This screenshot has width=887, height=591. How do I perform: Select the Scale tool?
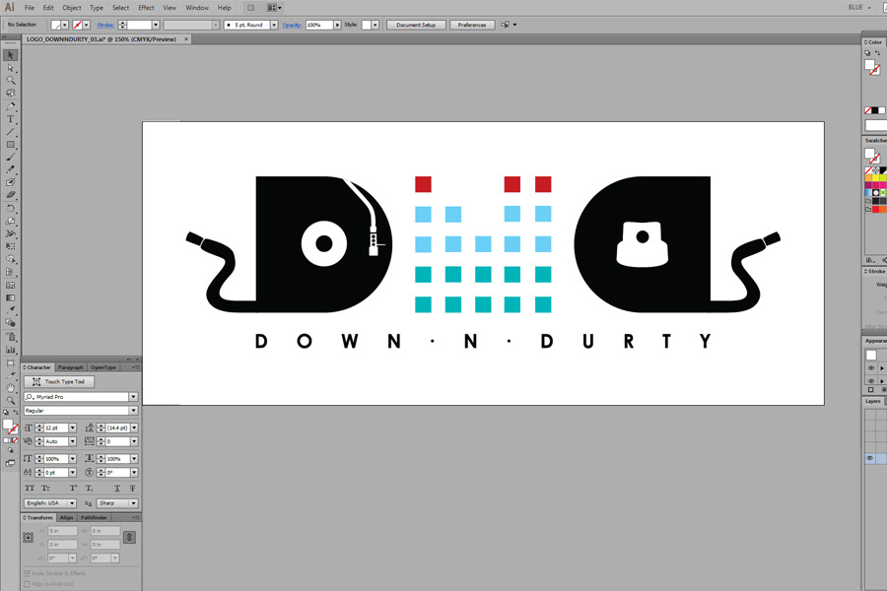[x=10, y=221]
